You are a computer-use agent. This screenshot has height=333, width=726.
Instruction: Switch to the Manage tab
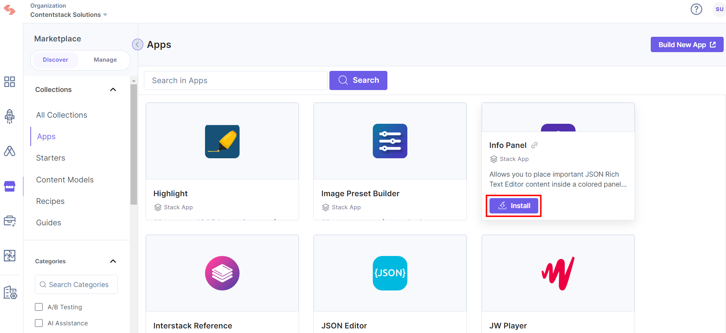(x=105, y=60)
